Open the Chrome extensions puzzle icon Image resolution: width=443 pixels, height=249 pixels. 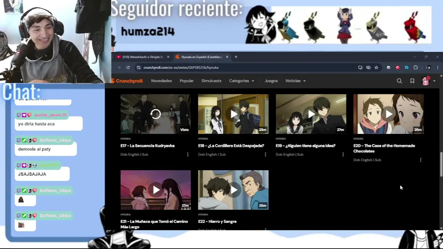tap(416, 67)
